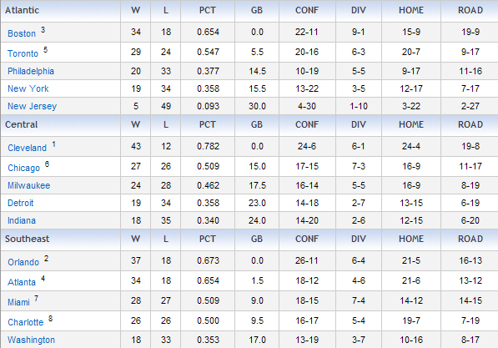Open the Milwaukee team page
Screen dimensions: 498x348
[29, 185]
